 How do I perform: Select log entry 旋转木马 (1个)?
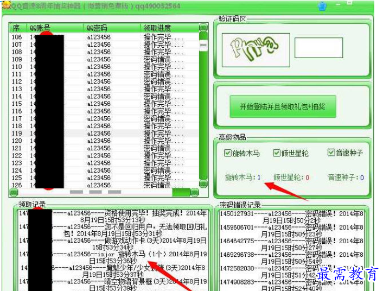pos(113,257)
